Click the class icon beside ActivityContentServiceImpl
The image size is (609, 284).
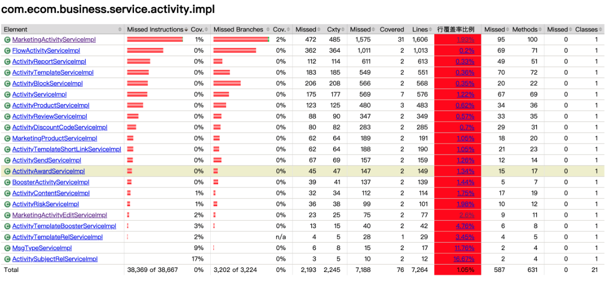(x=7, y=193)
